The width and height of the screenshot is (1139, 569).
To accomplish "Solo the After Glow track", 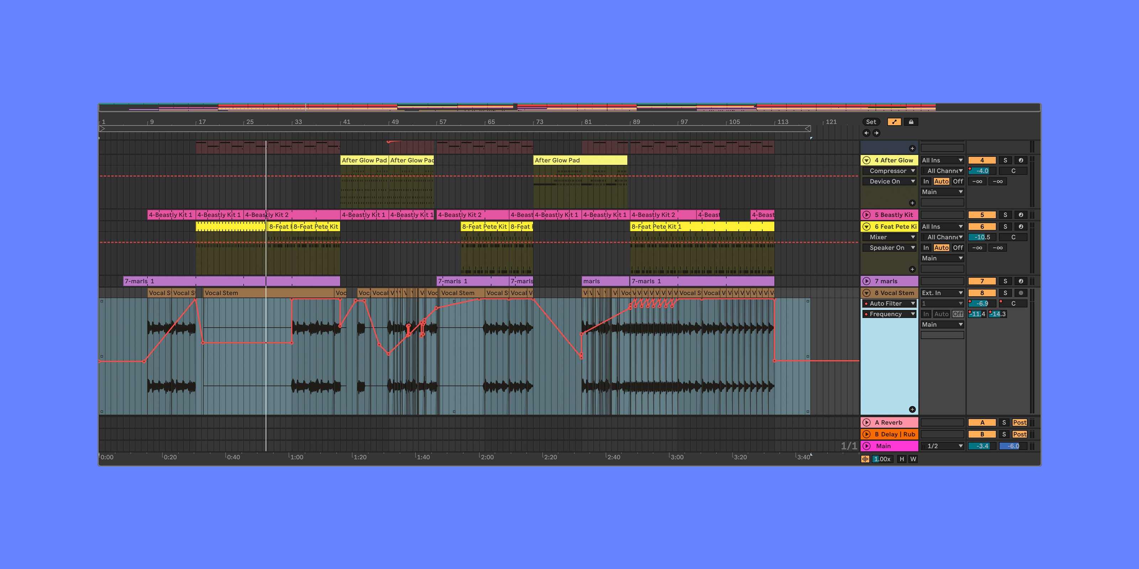I will 1005,160.
